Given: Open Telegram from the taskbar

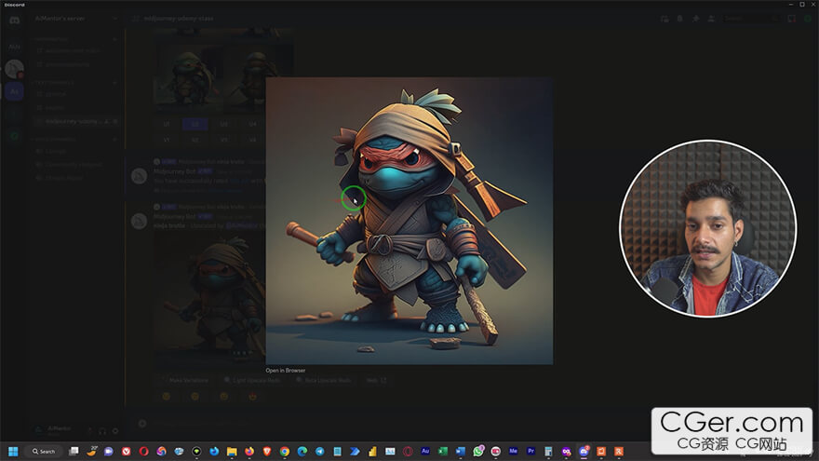Looking at the screenshot, I should click(319, 451).
